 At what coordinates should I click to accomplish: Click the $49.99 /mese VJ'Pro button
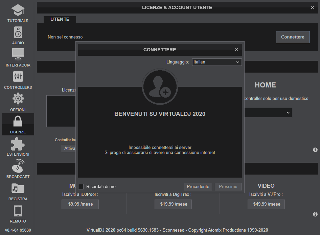coord(266,204)
